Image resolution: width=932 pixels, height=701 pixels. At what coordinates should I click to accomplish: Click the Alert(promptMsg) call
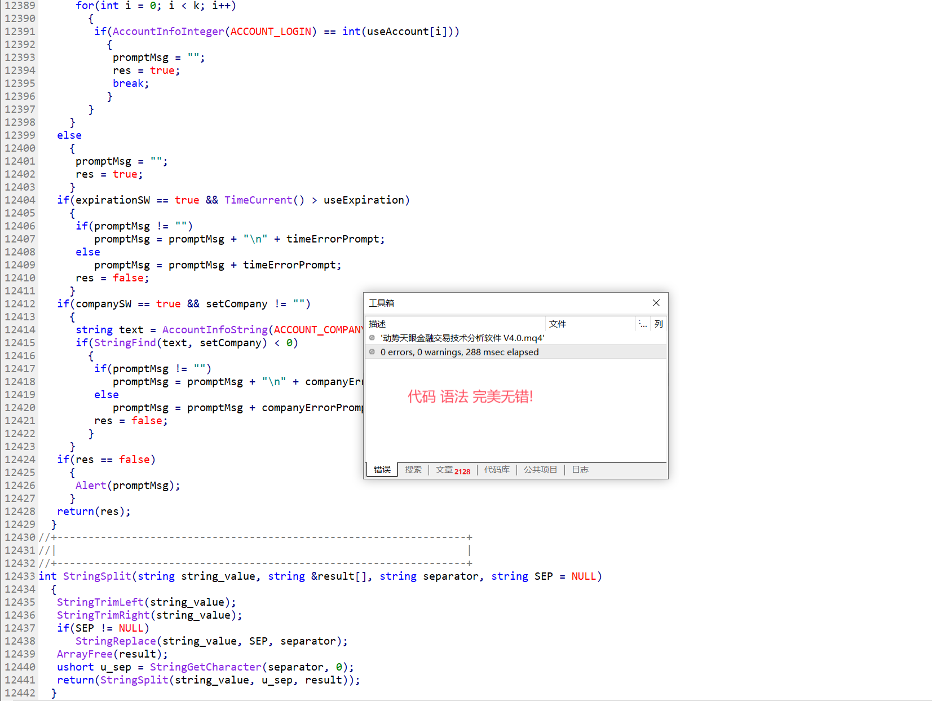(x=127, y=486)
